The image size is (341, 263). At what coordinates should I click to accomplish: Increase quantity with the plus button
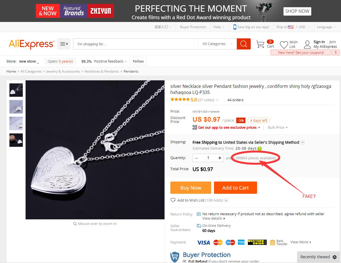pyautogui.click(x=220, y=158)
